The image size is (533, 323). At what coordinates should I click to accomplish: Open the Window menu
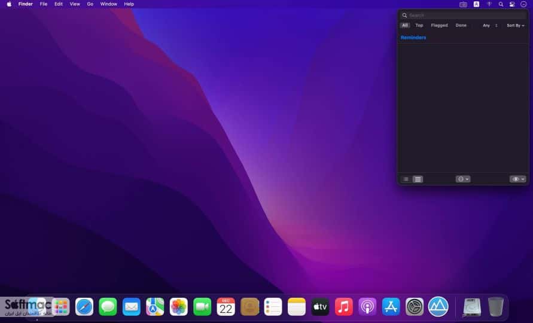coord(109,4)
